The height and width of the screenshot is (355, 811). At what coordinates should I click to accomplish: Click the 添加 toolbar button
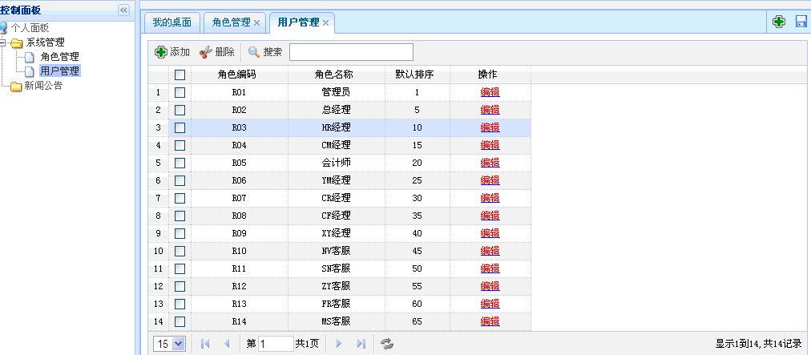[173, 52]
